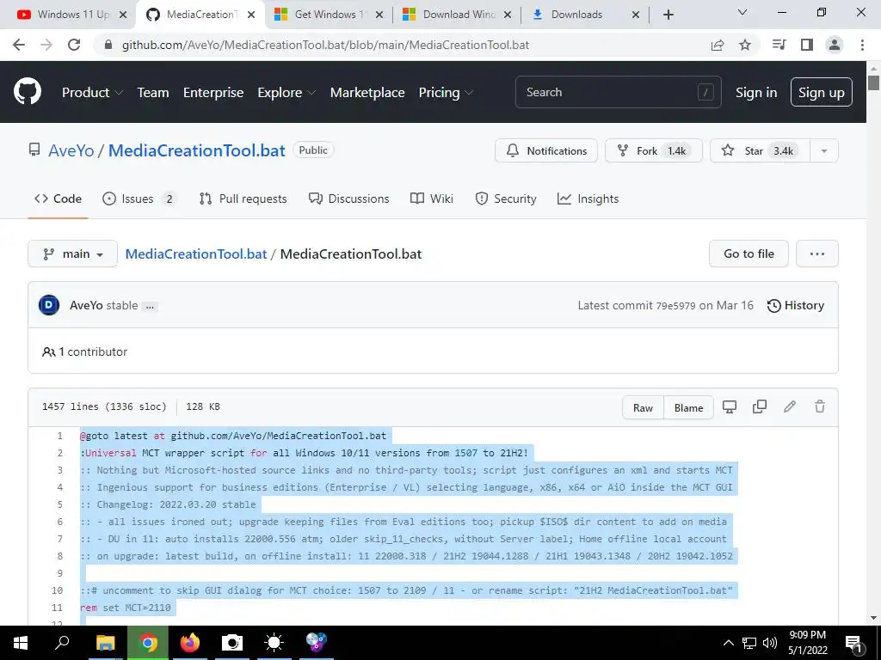
Task: Click the Sign in link
Action: [756, 93]
